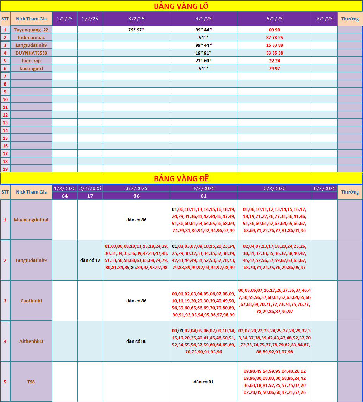Click the red 15 33 88 cell

pyautogui.click(x=275, y=45)
